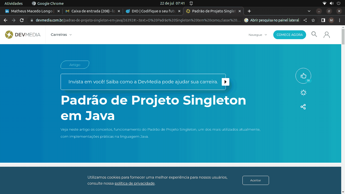Favorite the article using the star icon
The image size is (345, 194).
(303, 93)
